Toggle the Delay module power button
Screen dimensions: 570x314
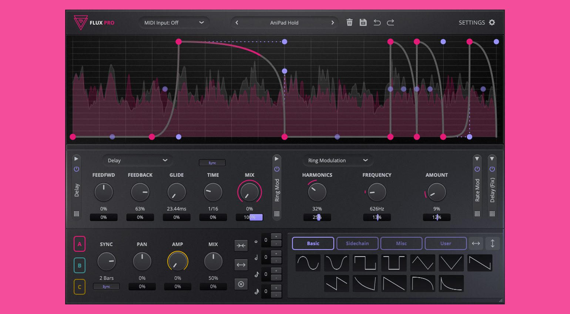[77, 169]
